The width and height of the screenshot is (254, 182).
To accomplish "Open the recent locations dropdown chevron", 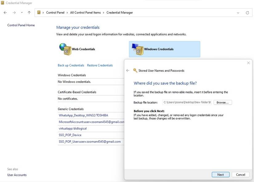I will [x=22, y=13].
